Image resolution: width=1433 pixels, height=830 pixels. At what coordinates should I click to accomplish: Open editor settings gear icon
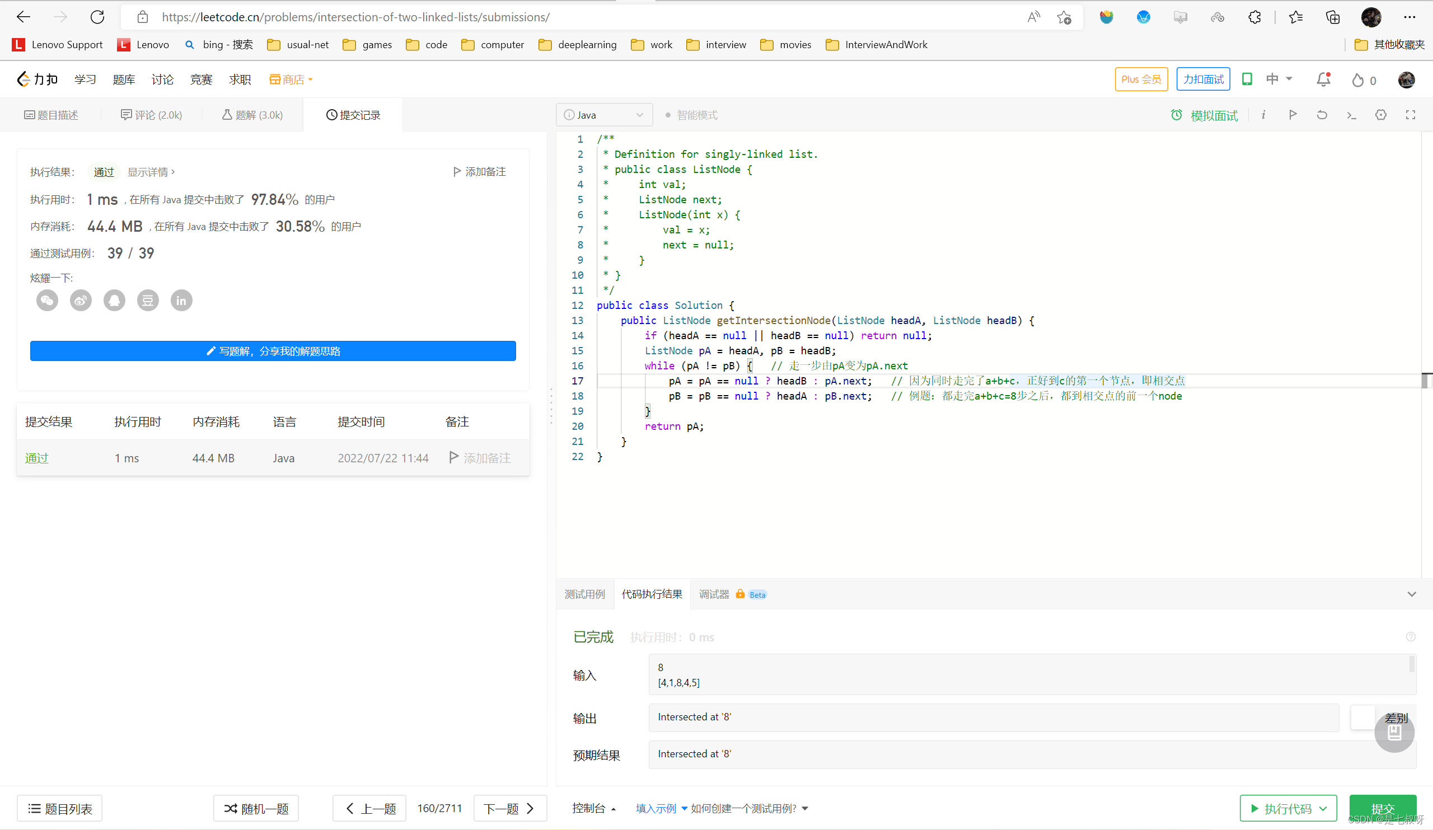tap(1381, 115)
